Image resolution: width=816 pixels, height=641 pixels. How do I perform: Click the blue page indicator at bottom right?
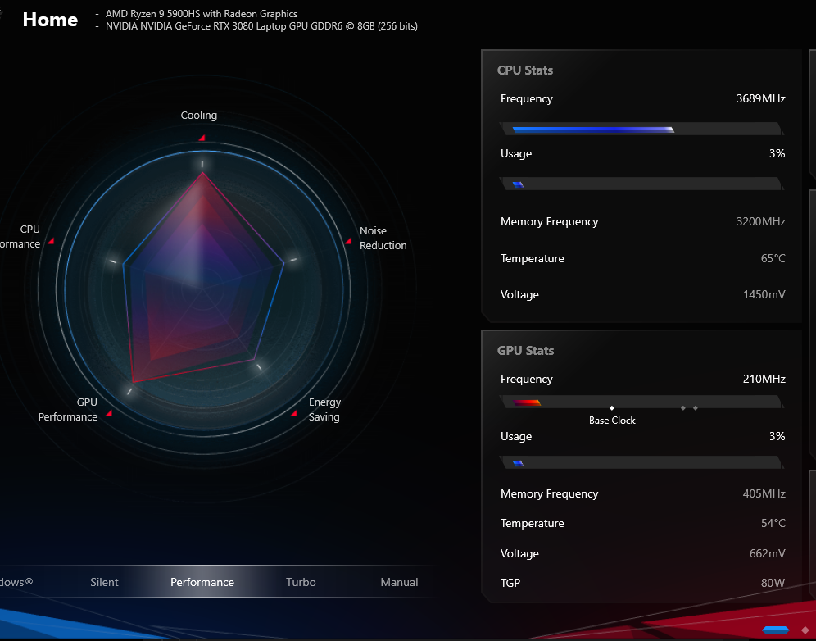[776, 630]
